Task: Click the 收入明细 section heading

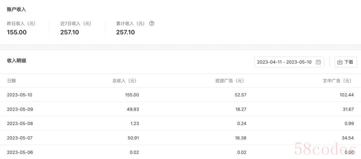Action: click(x=16, y=61)
